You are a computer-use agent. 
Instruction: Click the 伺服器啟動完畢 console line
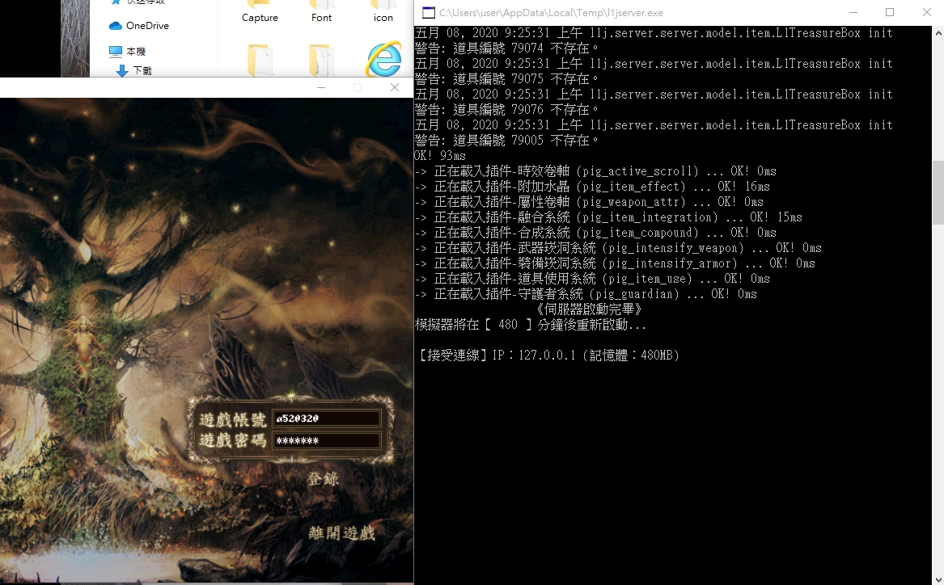[x=589, y=309]
